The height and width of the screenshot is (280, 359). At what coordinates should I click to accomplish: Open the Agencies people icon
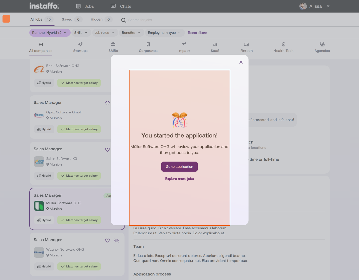(x=322, y=44)
